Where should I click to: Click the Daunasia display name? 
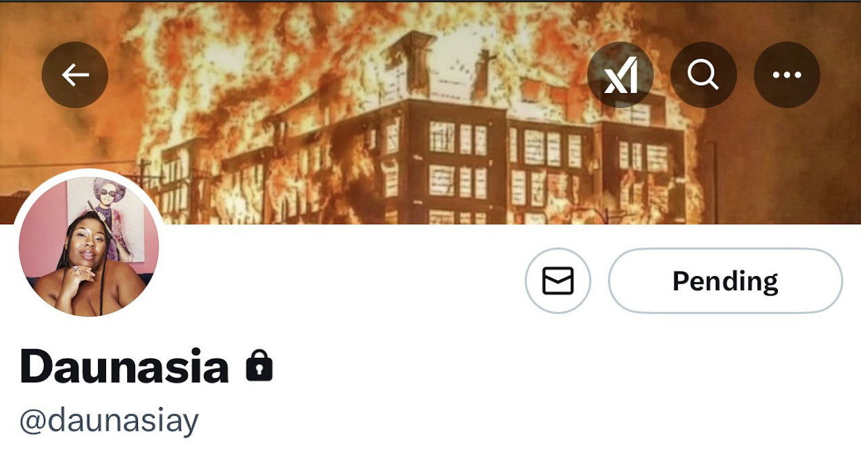coord(124,367)
